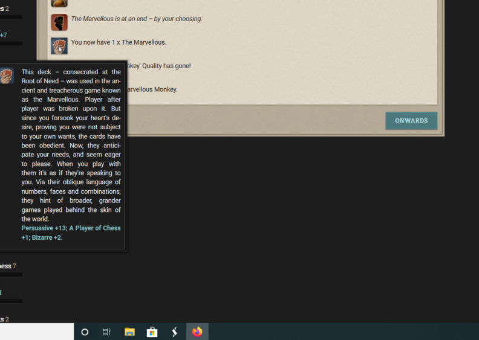
Task: Click into the taskbar search box
Action: tap(36, 332)
